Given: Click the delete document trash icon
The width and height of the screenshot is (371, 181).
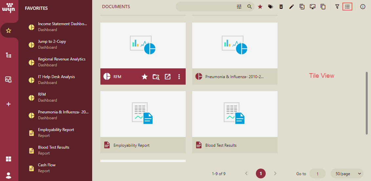Looking at the screenshot, I should 281,7.
